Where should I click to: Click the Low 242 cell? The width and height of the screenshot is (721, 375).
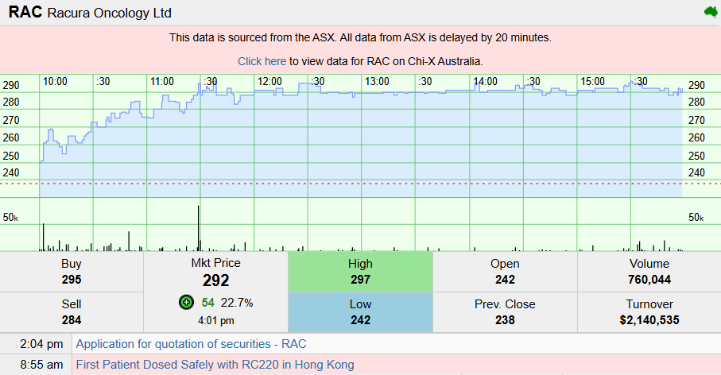coord(361,312)
